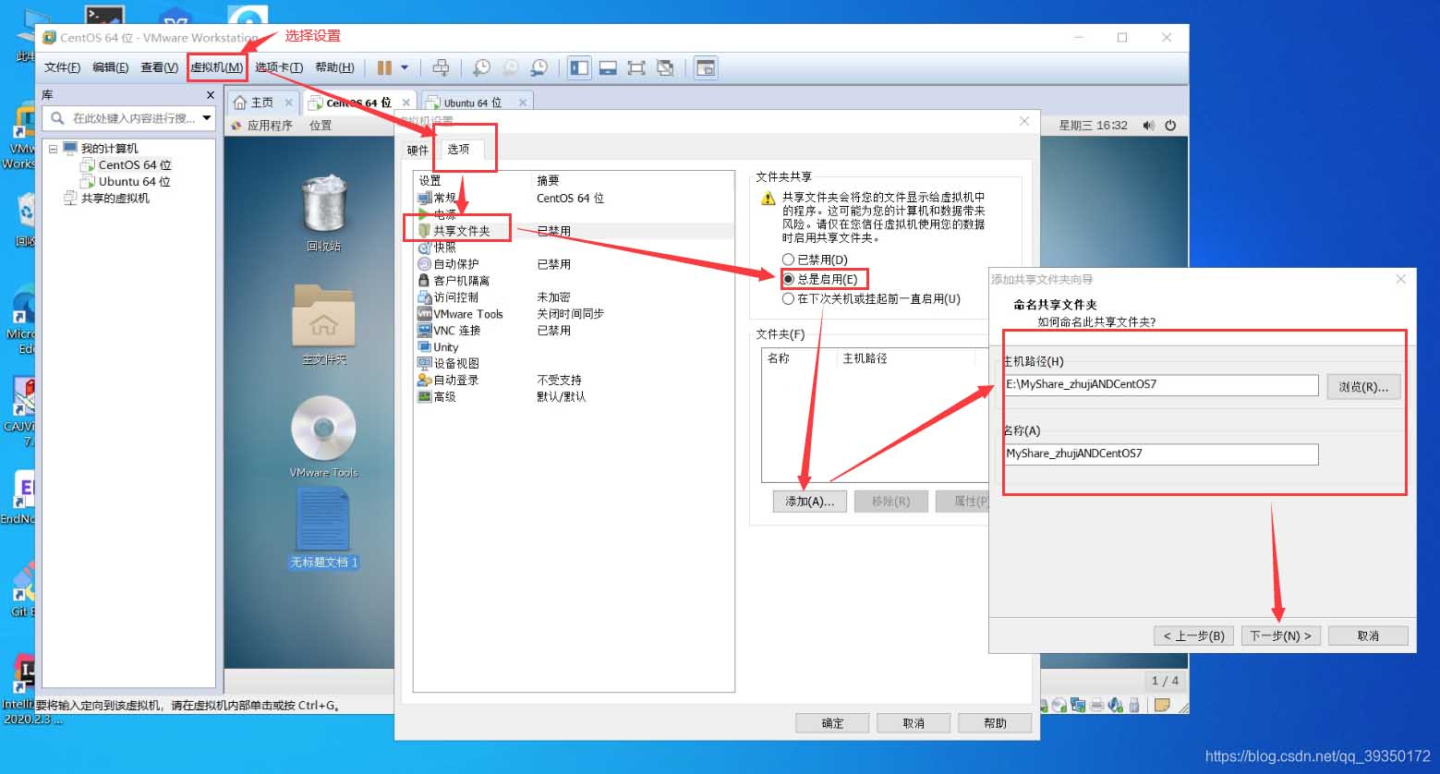Image resolution: width=1440 pixels, height=774 pixels.
Task: Send Ctrl+Alt+Del to the virtual machine
Action: (442, 67)
